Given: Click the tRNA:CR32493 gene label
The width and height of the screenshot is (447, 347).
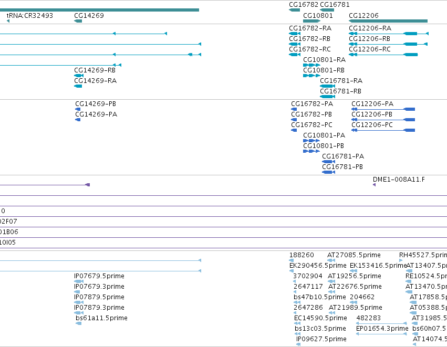Looking at the screenshot, I should coord(30,16).
